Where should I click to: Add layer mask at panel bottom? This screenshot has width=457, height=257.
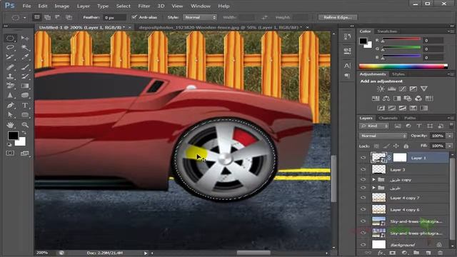(x=392, y=253)
